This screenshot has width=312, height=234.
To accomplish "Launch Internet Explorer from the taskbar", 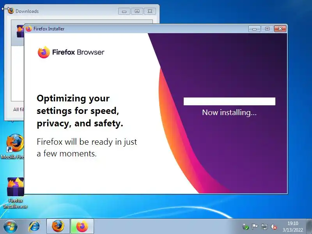I will click(34, 227).
